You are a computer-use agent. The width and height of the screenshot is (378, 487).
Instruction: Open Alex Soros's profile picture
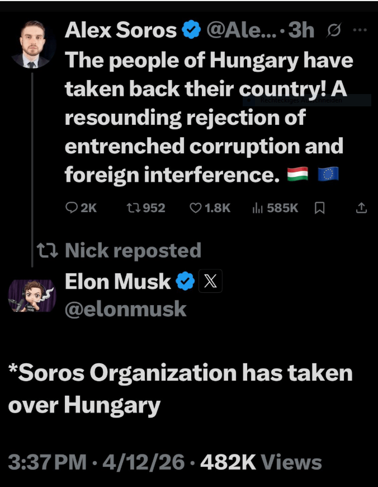pos(32,45)
